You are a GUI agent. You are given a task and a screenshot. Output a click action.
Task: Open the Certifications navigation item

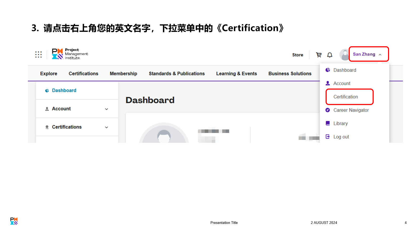[83, 74]
